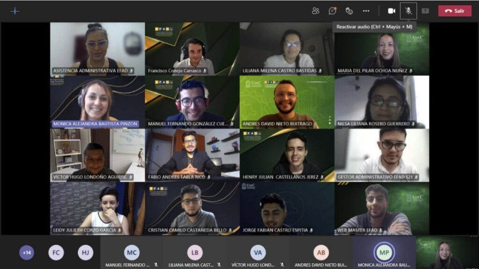Select Francisco Conejo Carrasco video tile

pos(192,49)
